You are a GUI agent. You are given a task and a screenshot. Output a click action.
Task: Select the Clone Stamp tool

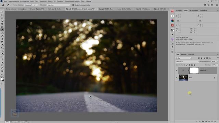click(x=2, y=39)
